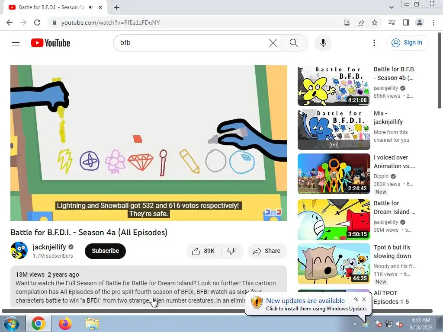Open balloon wrench options icon

356,299
